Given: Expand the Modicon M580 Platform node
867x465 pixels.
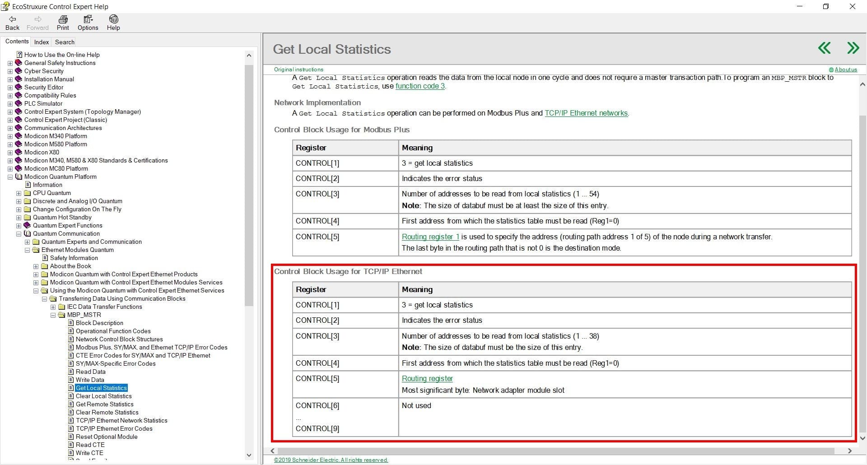Looking at the screenshot, I should point(10,144).
